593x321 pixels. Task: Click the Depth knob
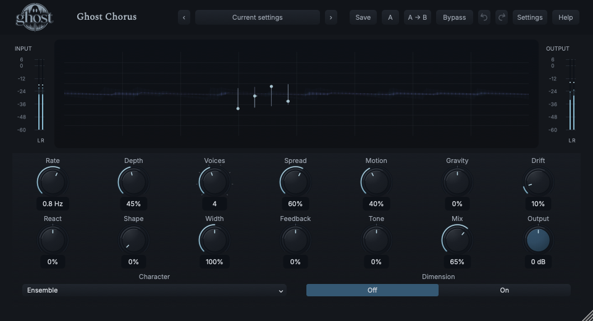(x=133, y=182)
